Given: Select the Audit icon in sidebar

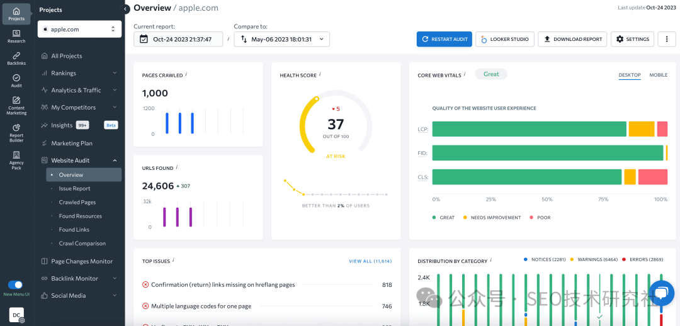Looking at the screenshot, I should coord(16,81).
